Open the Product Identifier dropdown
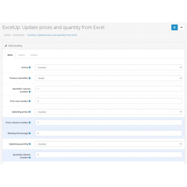Image resolution: width=187 pixels, height=187 pixels. [108, 78]
